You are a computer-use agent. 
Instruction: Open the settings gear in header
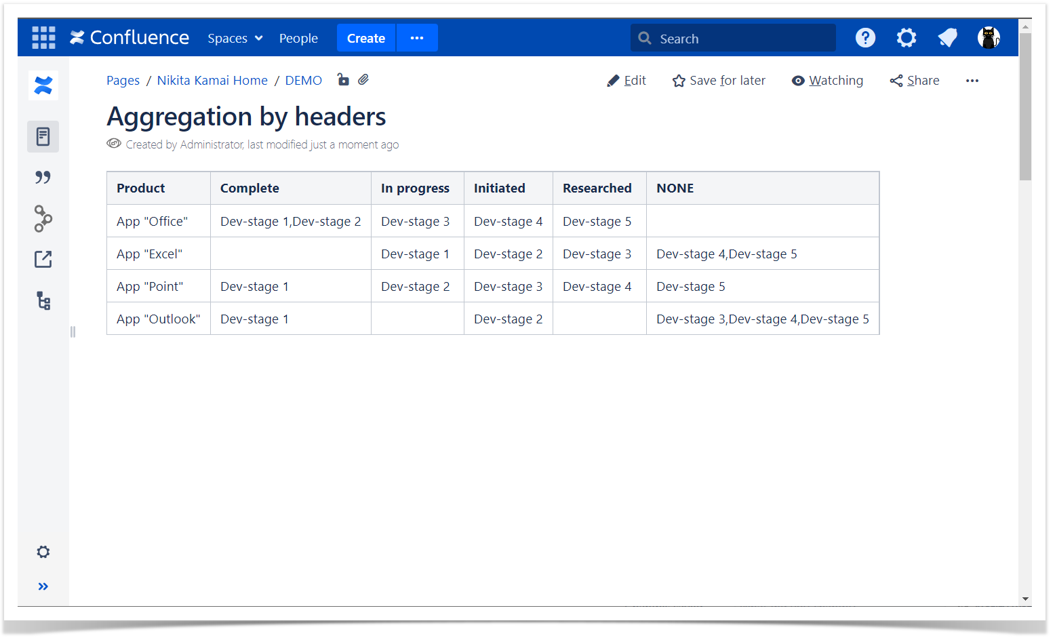906,38
